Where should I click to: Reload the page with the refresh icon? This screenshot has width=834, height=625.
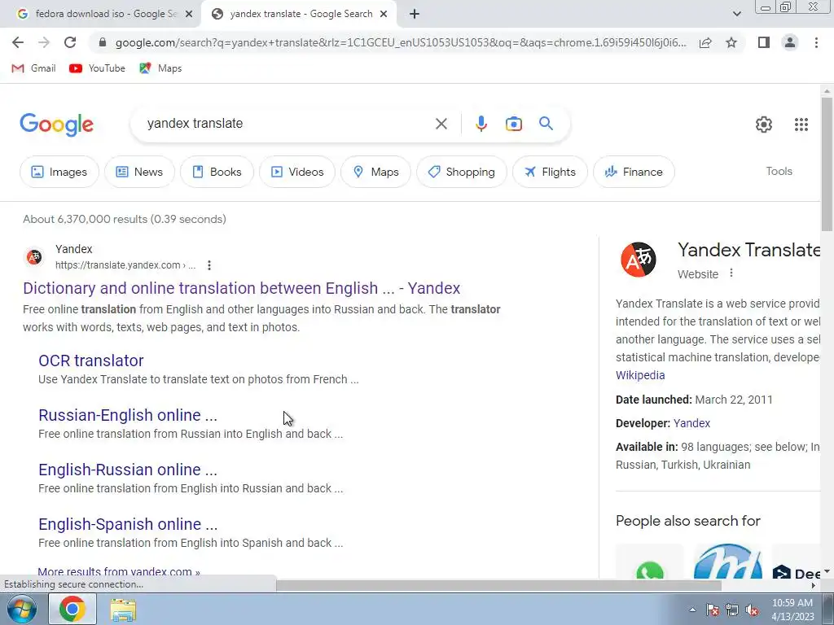[x=70, y=42]
